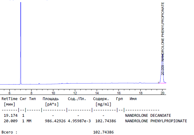Viewport: 194px width, 135px height.
Task: Click the x-axis tick label 6
Action: point(9,93)
